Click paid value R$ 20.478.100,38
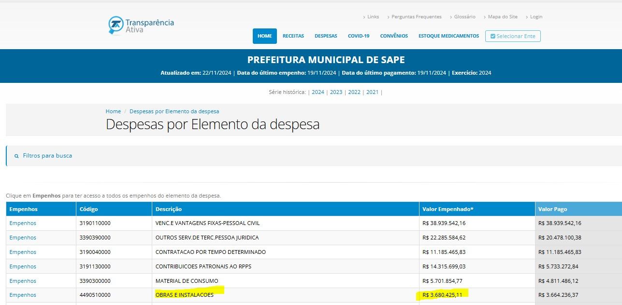Viewport: 622px width, 305px height. [x=560, y=238]
